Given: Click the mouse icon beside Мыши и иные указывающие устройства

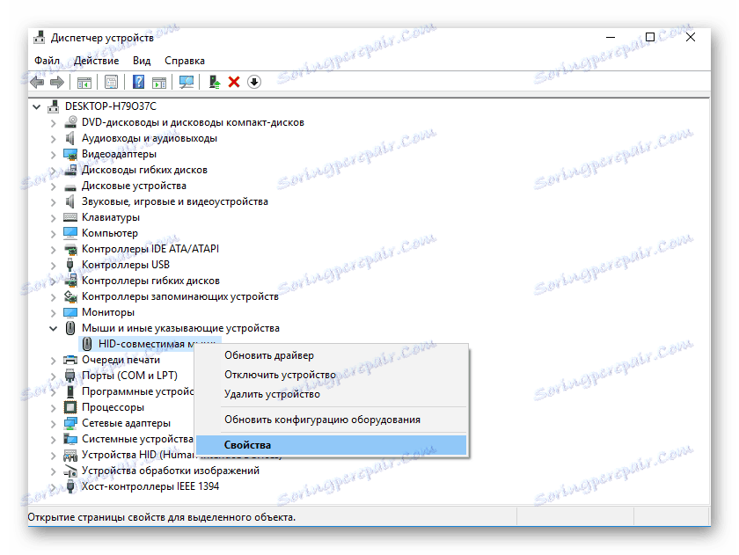Looking at the screenshot, I should click(x=70, y=328).
